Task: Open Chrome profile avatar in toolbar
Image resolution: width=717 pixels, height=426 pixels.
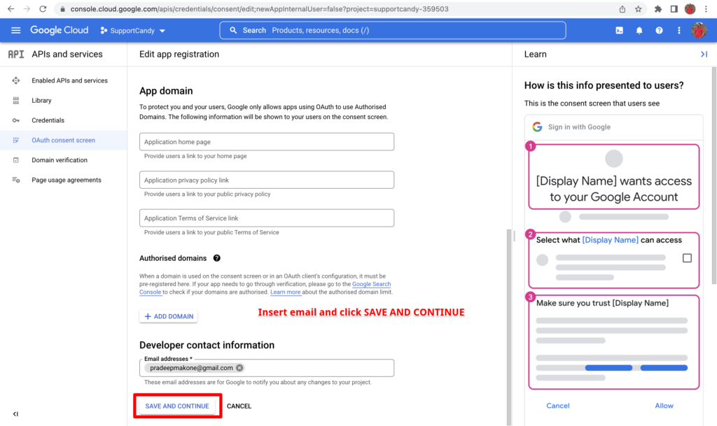Action: point(690,8)
